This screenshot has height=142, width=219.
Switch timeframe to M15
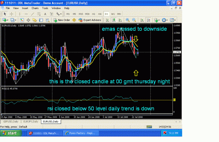(x=81, y=14)
